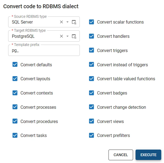Disable Convert instead of triggers

coord(91,65)
